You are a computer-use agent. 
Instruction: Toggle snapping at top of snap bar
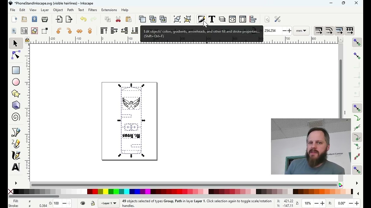point(357,42)
